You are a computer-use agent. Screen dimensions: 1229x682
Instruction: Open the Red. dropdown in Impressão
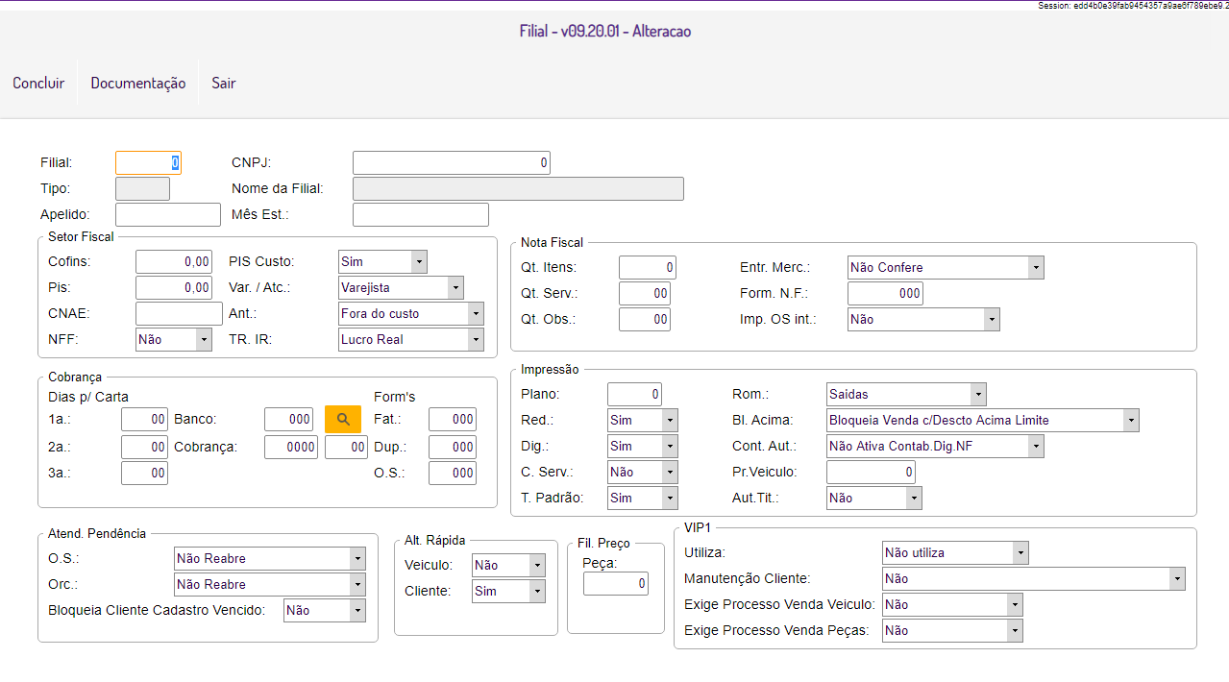point(643,420)
